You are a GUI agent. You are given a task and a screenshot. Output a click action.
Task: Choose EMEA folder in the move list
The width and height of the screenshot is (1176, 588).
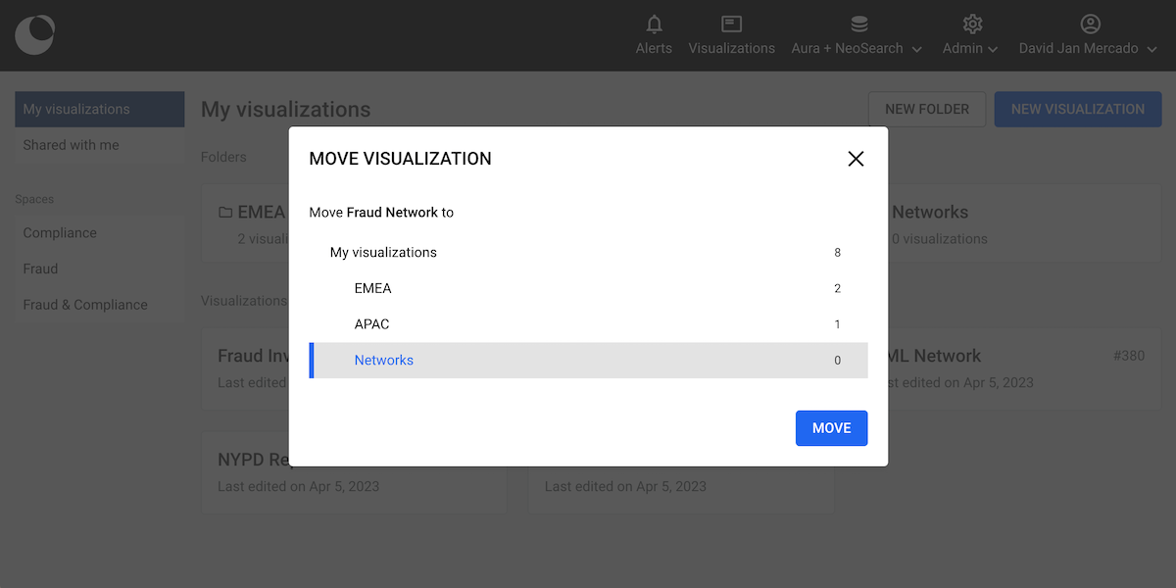[372, 289]
